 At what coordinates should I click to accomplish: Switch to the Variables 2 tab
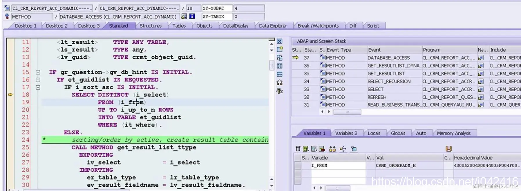(346, 133)
